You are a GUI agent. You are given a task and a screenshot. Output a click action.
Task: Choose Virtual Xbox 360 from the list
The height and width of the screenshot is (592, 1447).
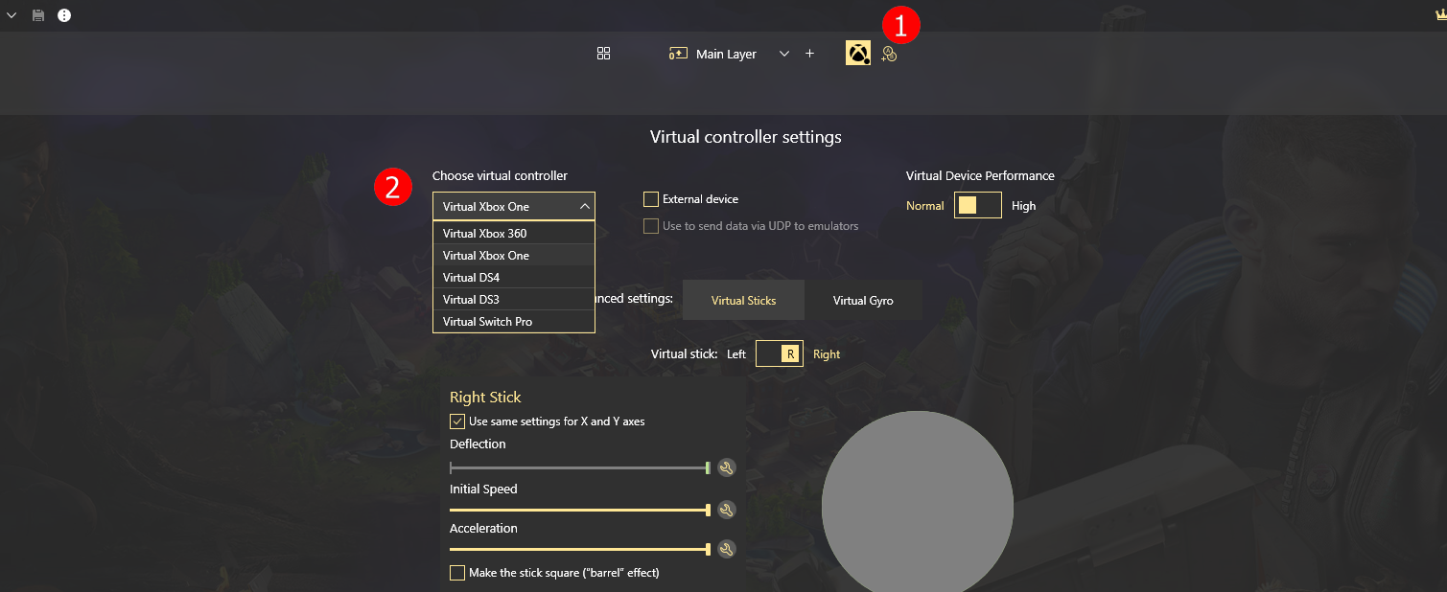[x=514, y=233]
